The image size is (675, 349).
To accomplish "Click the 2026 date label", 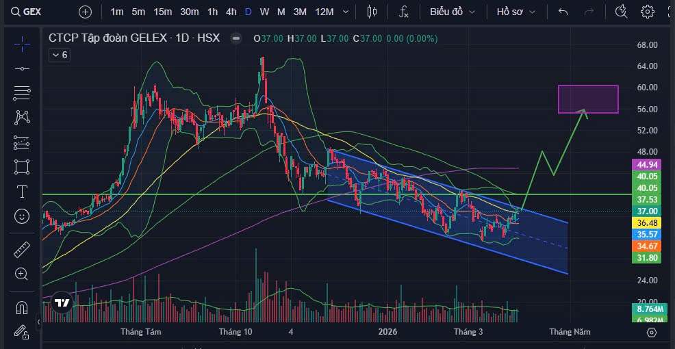I will pos(387,332).
